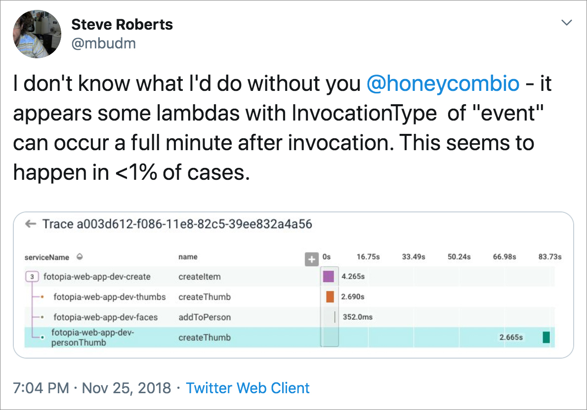The image size is (587, 410).
Task: Select the fotopia-web-app-dev-thumbs row
Action: coord(109,297)
